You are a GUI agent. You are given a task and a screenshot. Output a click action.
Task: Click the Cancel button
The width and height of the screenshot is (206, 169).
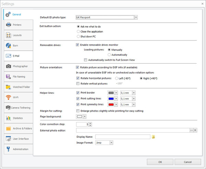point(187,162)
